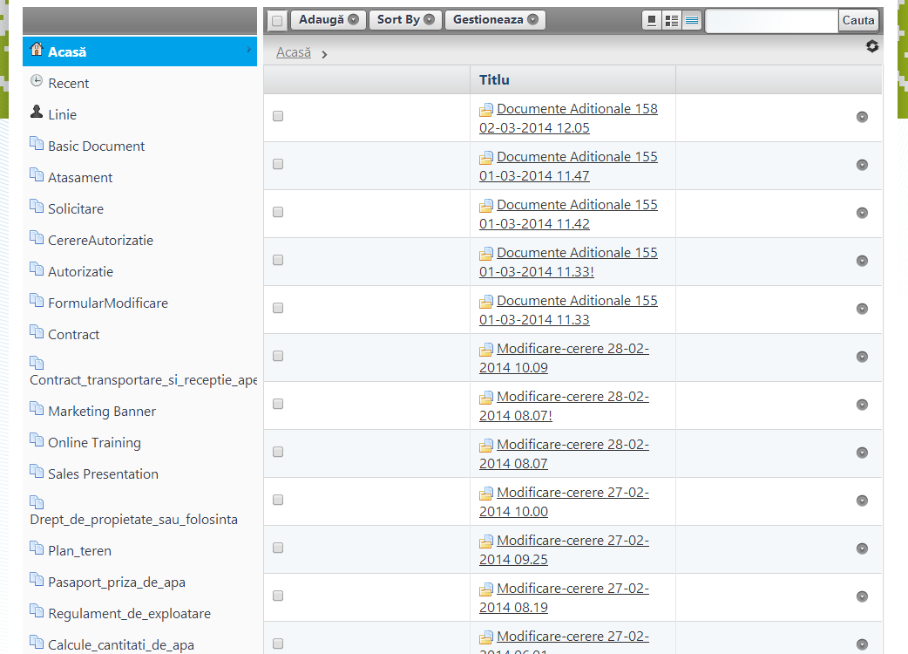Image resolution: width=908 pixels, height=654 pixels.
Task: Switch to the icon view display style
Action: pyautogui.click(x=652, y=21)
